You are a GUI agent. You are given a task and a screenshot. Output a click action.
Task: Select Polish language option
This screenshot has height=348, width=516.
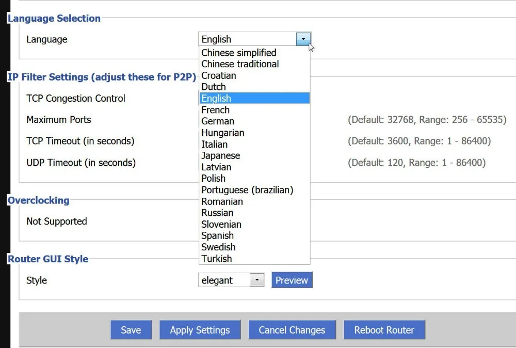[254, 178]
